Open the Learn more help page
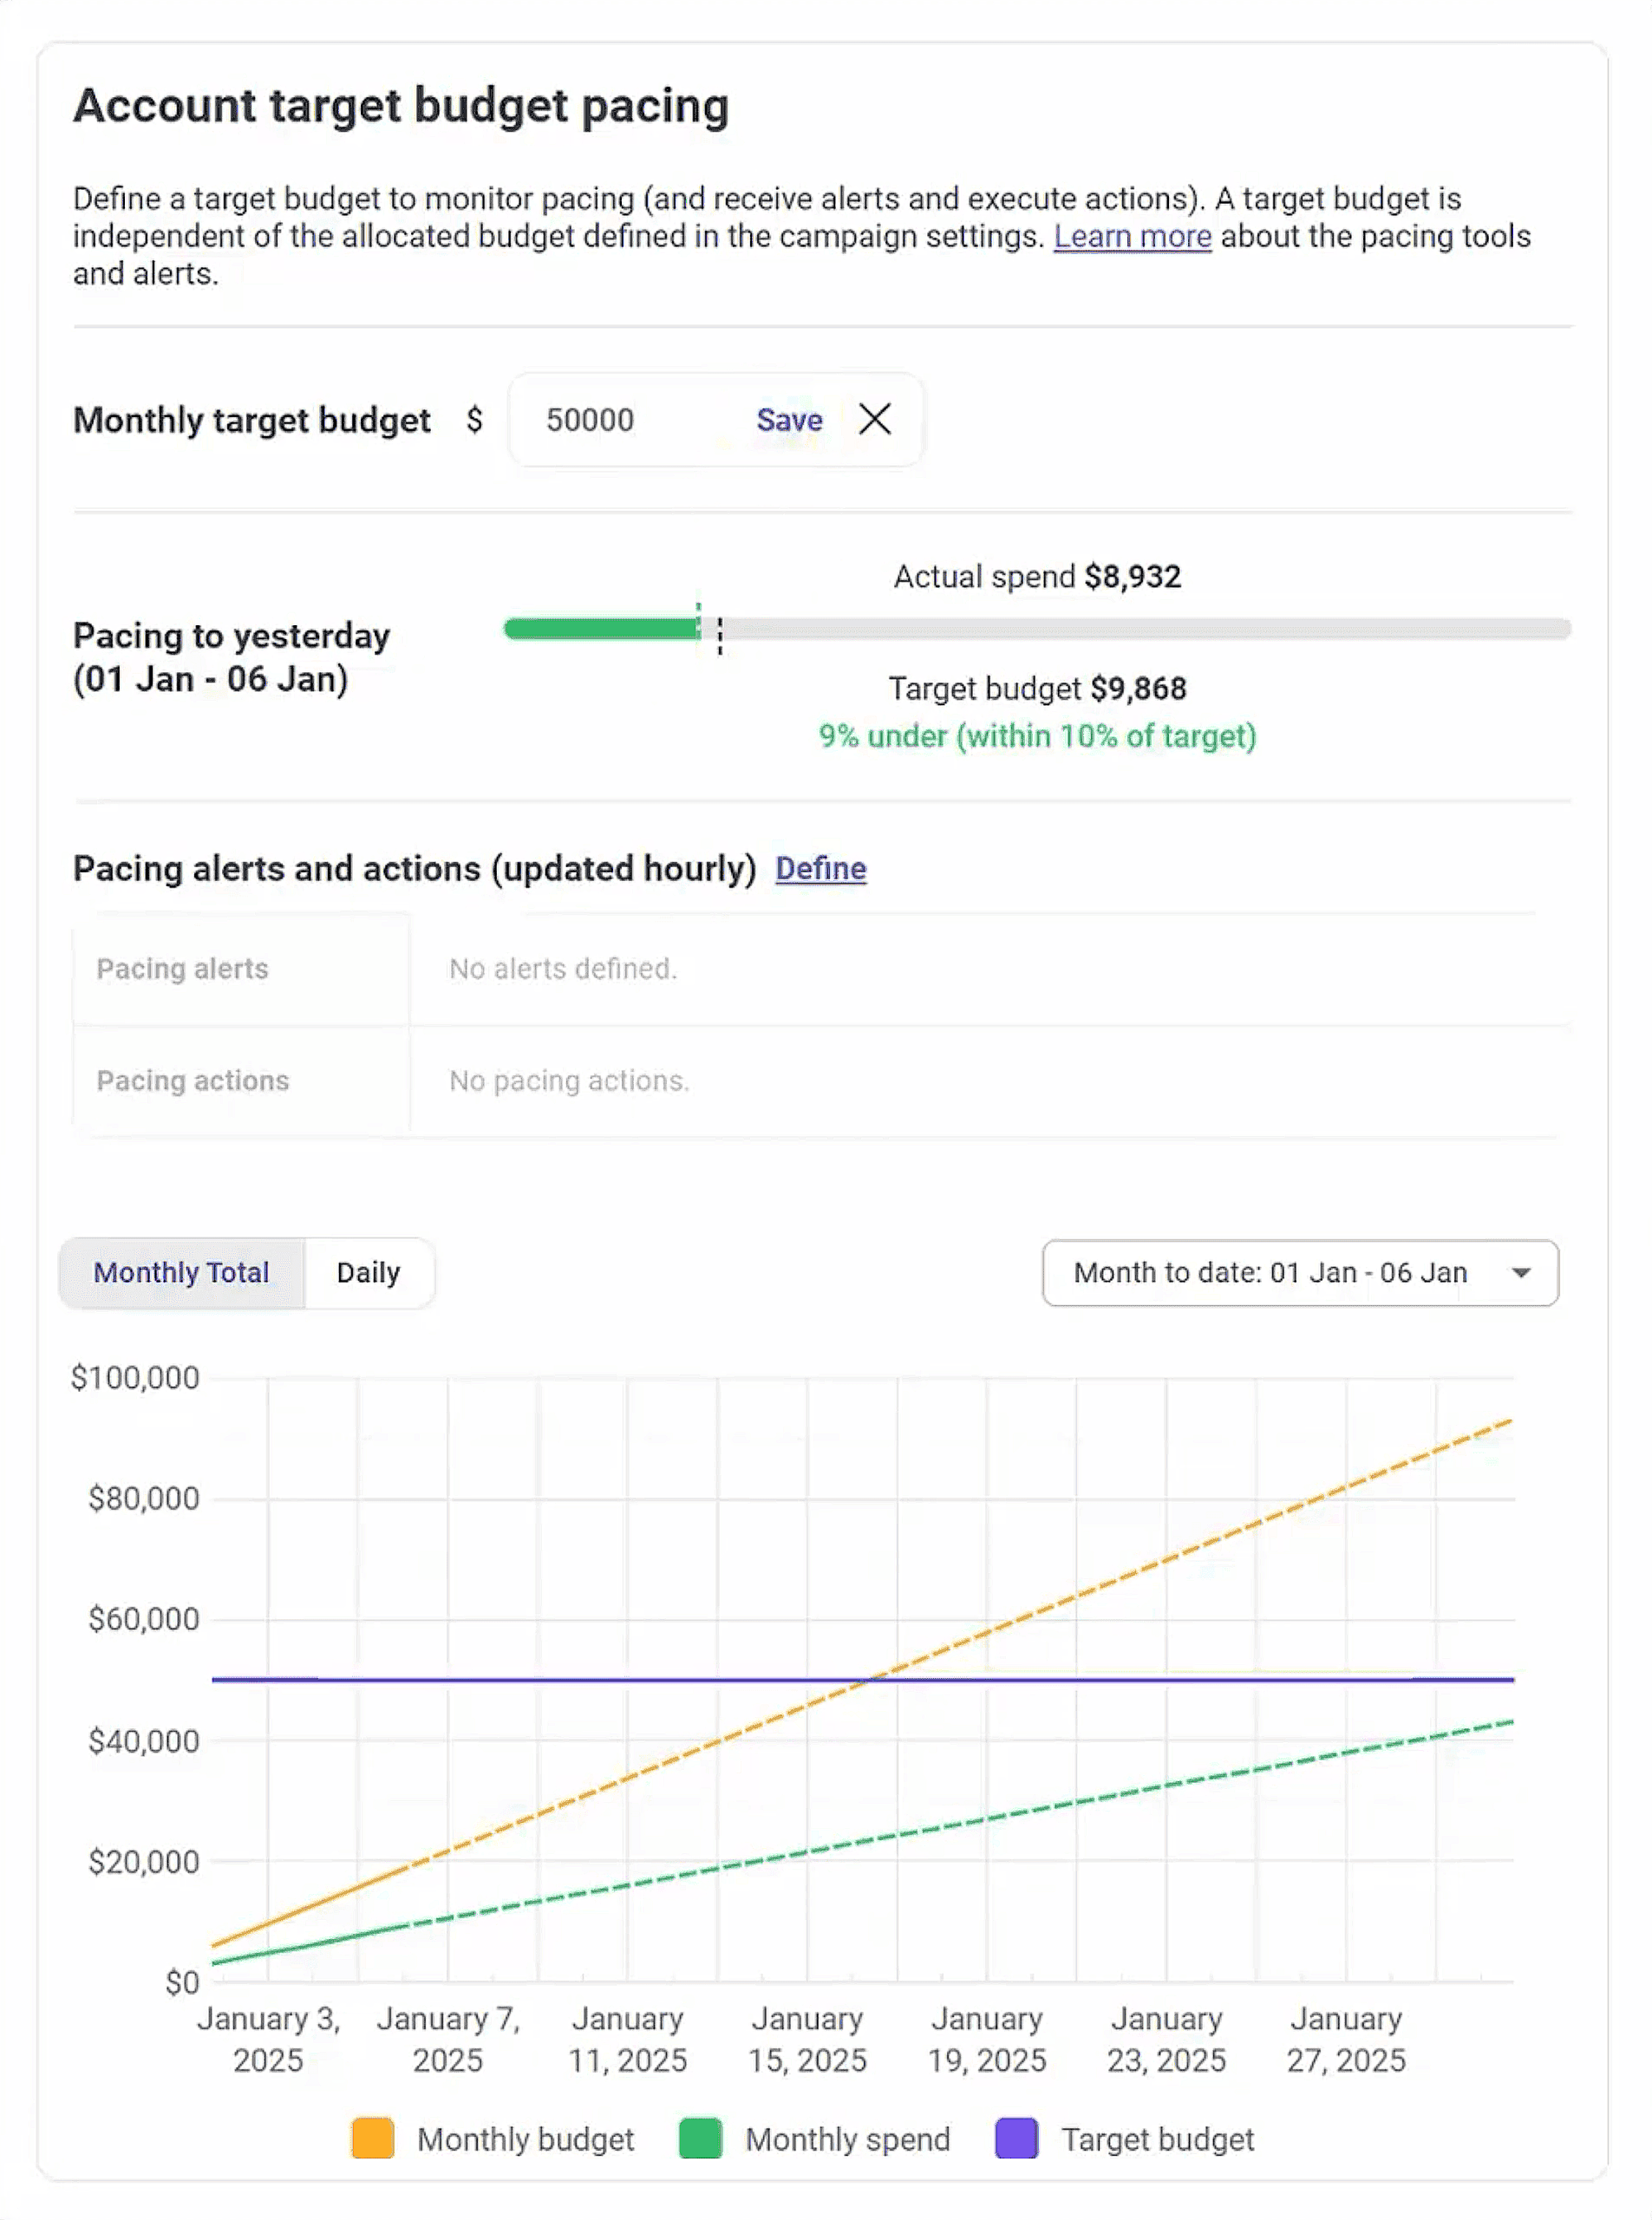This screenshot has height=2220, width=1652. [x=1132, y=237]
